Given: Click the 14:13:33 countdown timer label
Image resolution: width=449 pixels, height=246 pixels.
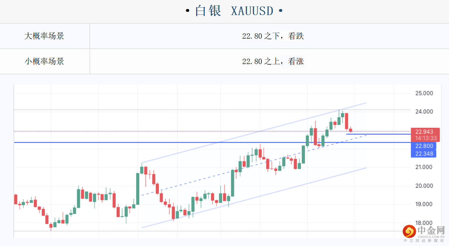Looking at the screenshot, I should pyautogui.click(x=426, y=138).
